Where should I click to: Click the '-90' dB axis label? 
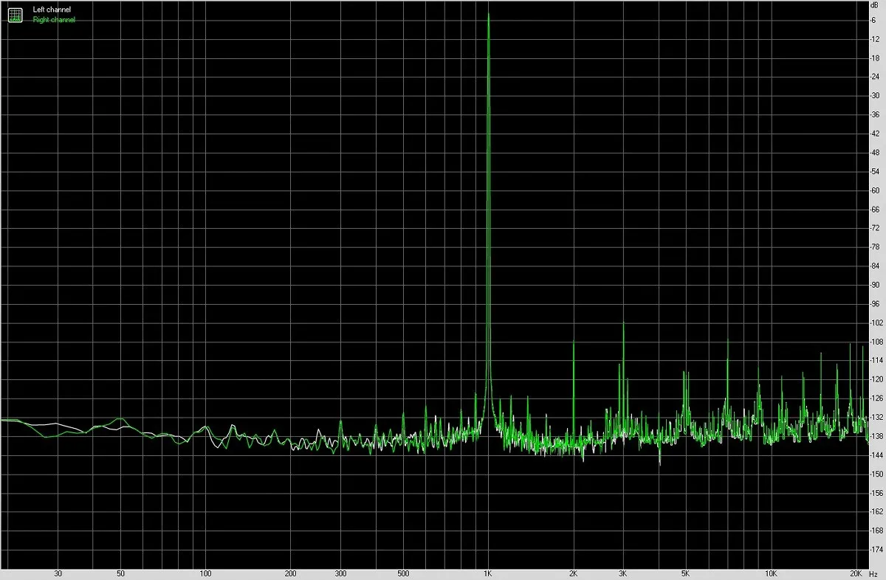coord(876,285)
